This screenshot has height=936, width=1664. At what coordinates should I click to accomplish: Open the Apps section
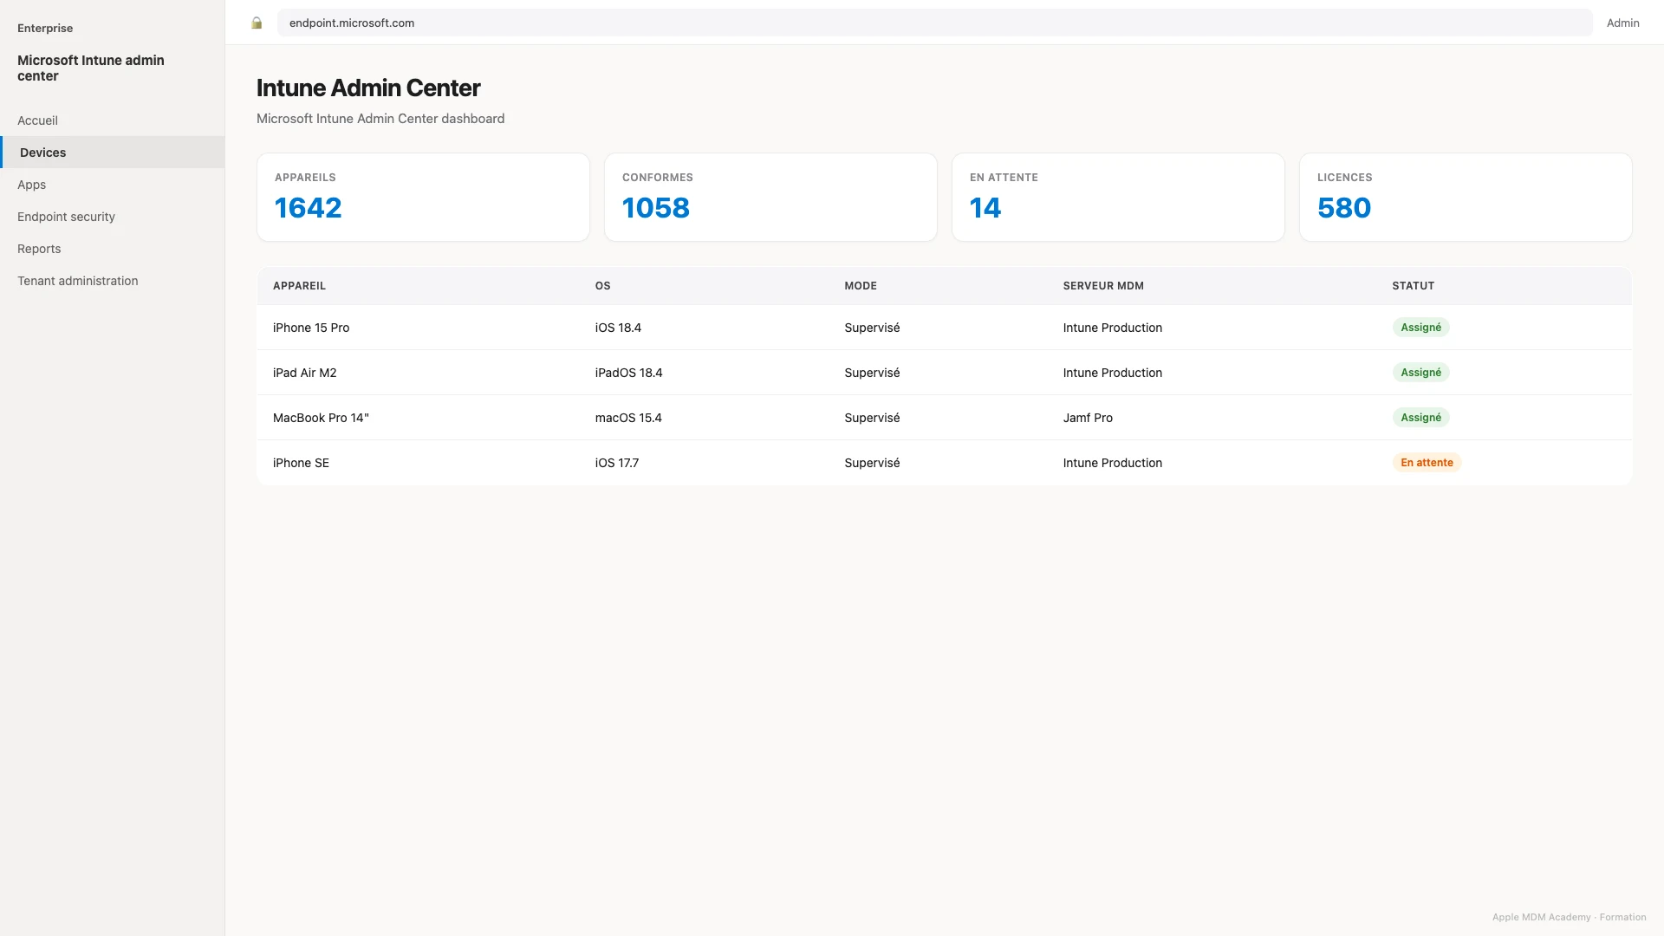(x=113, y=185)
